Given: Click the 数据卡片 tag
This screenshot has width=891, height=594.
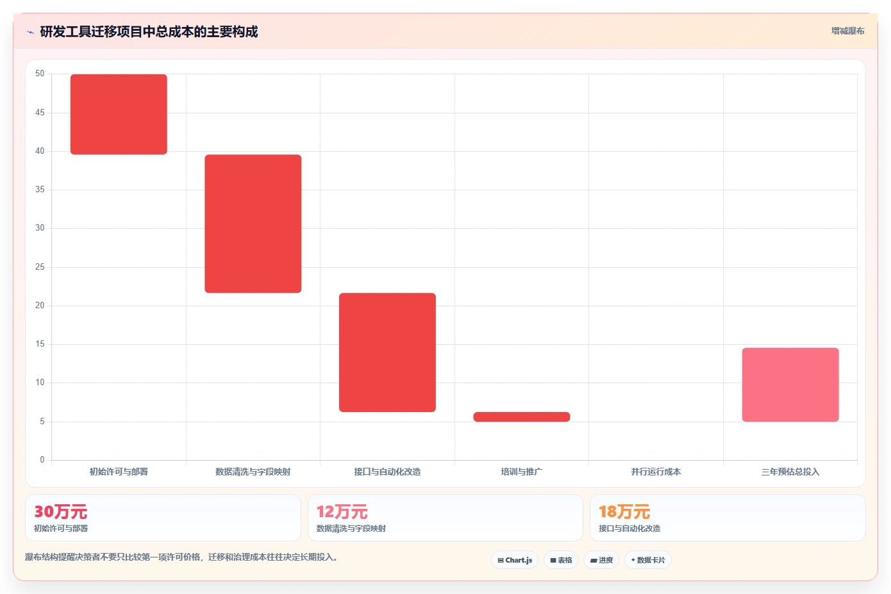Looking at the screenshot, I should click(x=648, y=560).
